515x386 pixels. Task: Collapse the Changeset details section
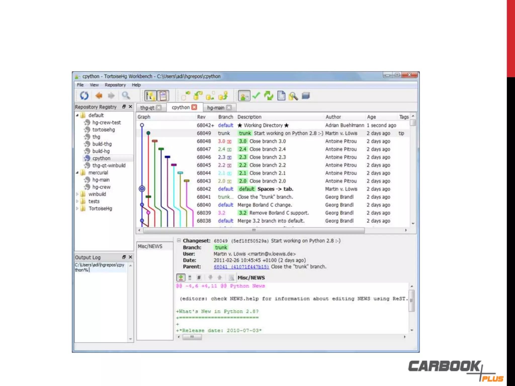pos(179,240)
